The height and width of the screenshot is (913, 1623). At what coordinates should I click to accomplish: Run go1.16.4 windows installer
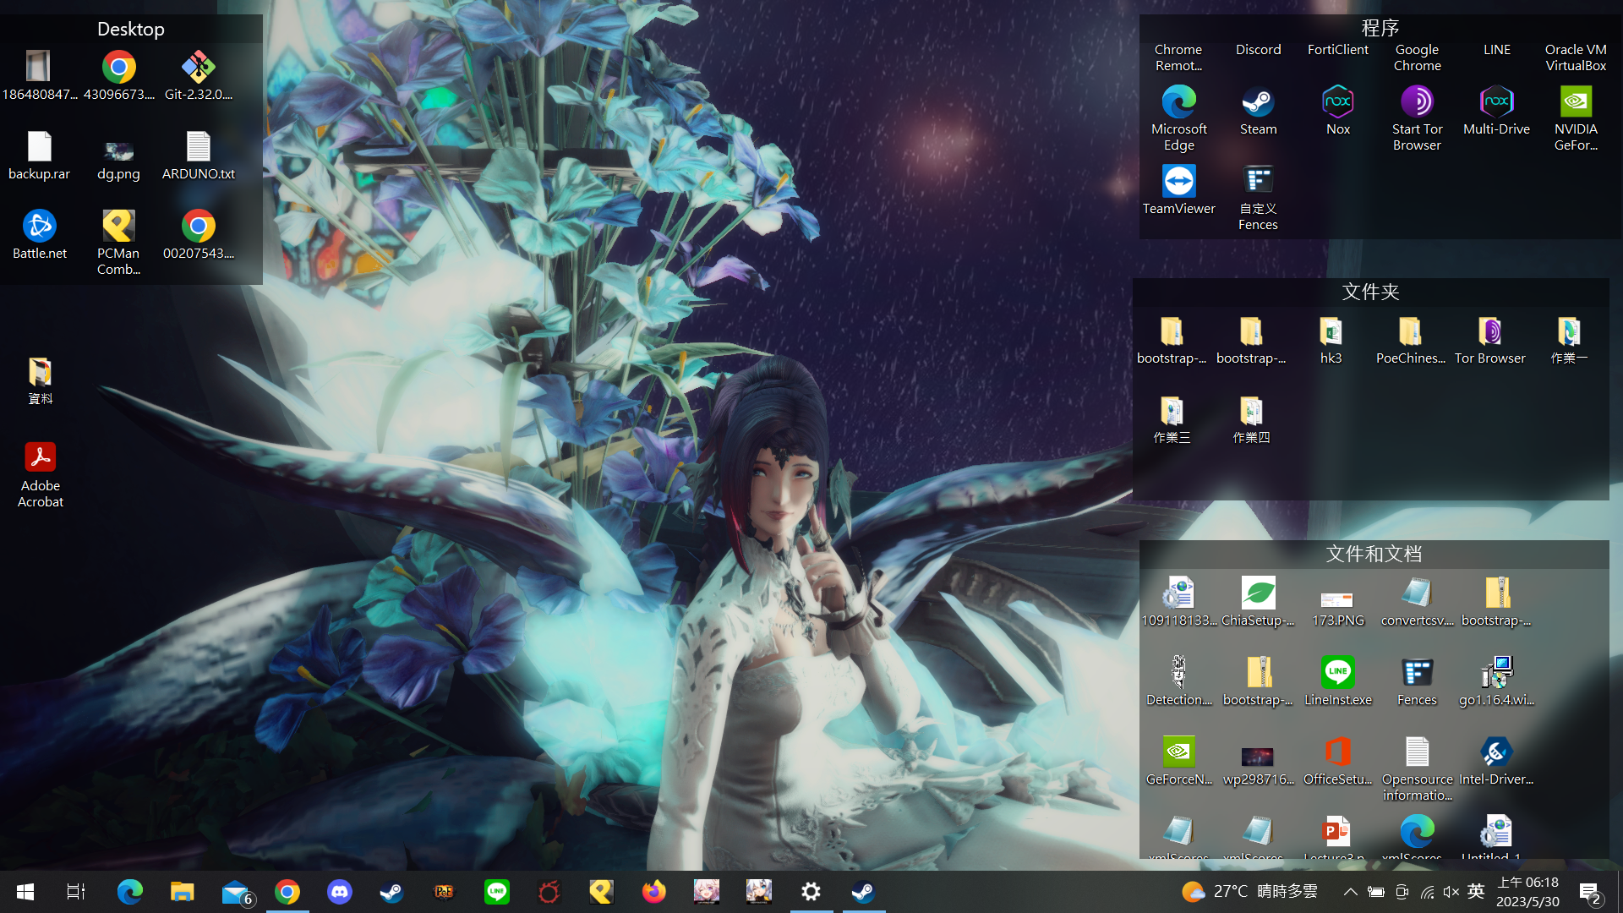1496,681
